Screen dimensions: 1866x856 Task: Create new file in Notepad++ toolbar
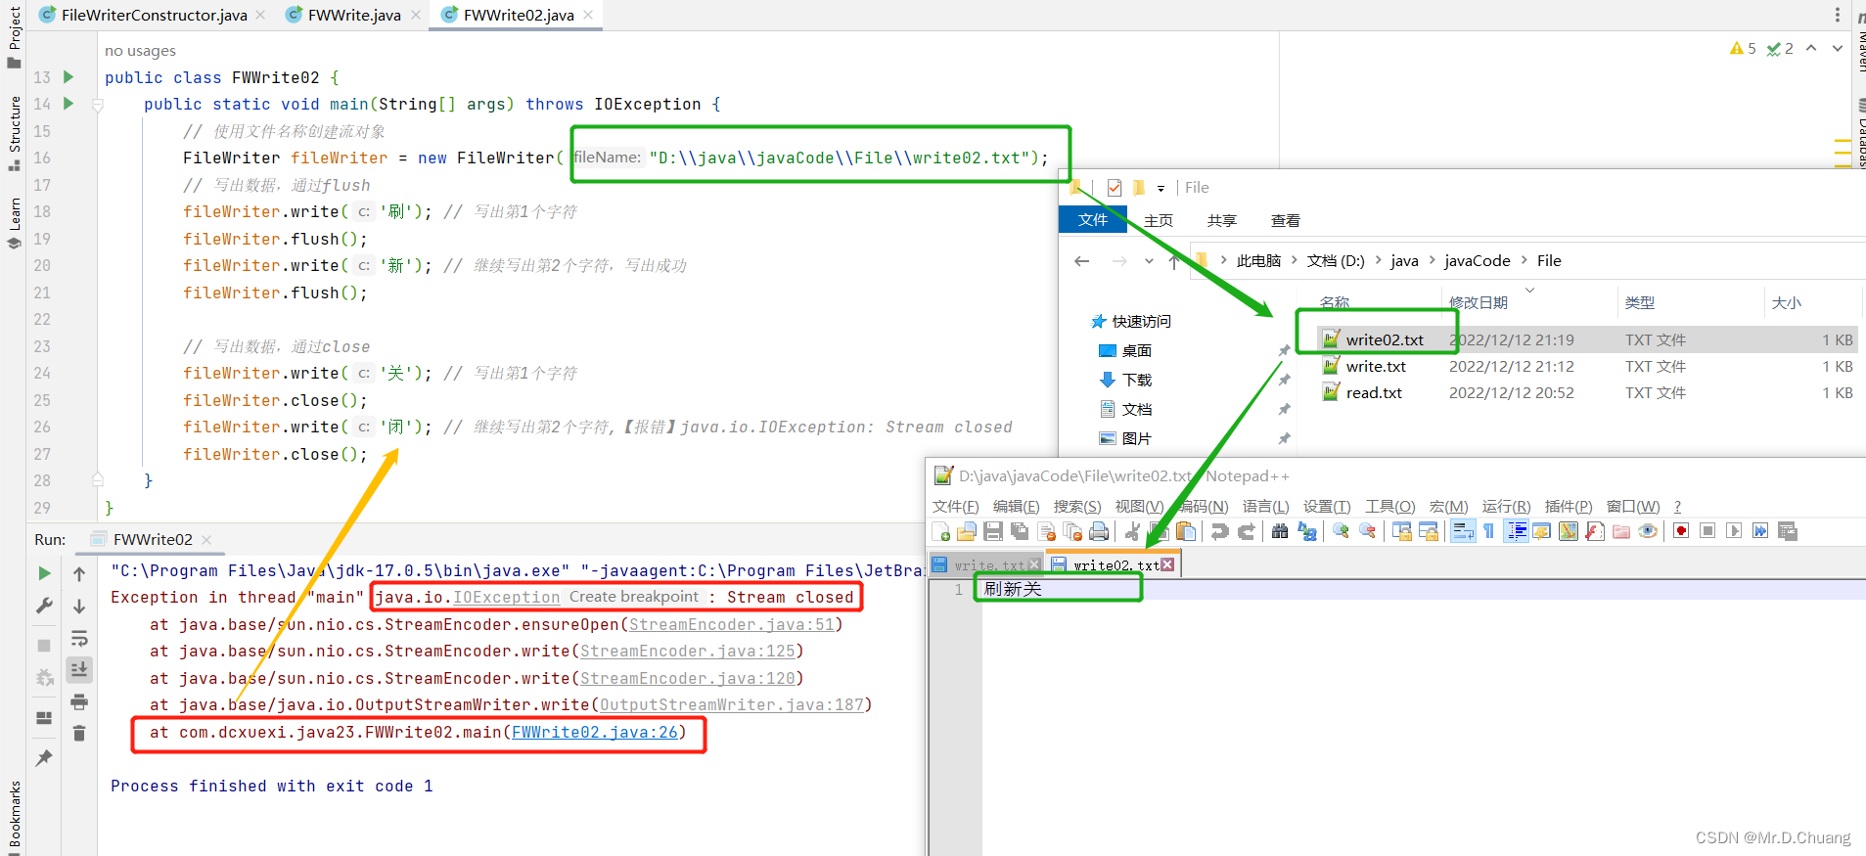point(941,531)
